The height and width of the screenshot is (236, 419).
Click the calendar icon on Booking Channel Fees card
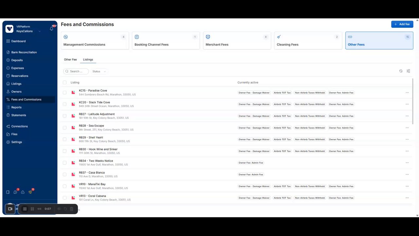click(x=137, y=37)
